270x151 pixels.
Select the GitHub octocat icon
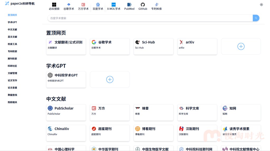tap(143, 5)
